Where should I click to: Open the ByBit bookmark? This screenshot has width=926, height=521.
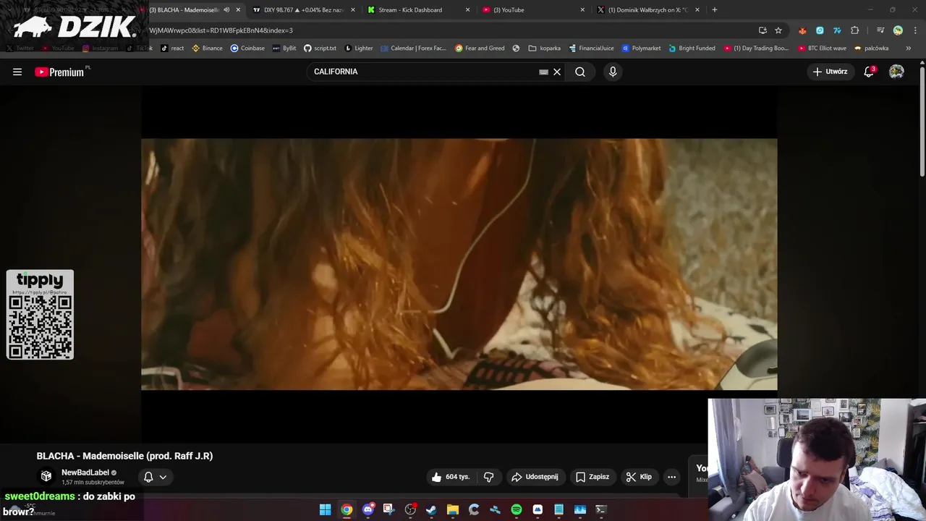click(x=284, y=48)
